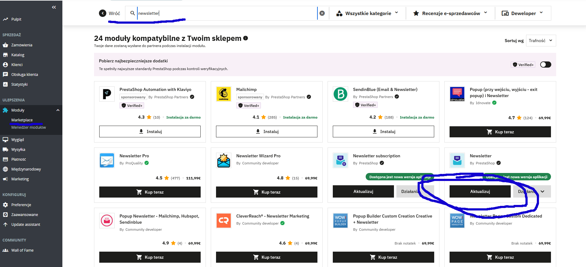This screenshot has height=267, width=586.
Task: Open the Mailchimp module logo
Action: 224,94
